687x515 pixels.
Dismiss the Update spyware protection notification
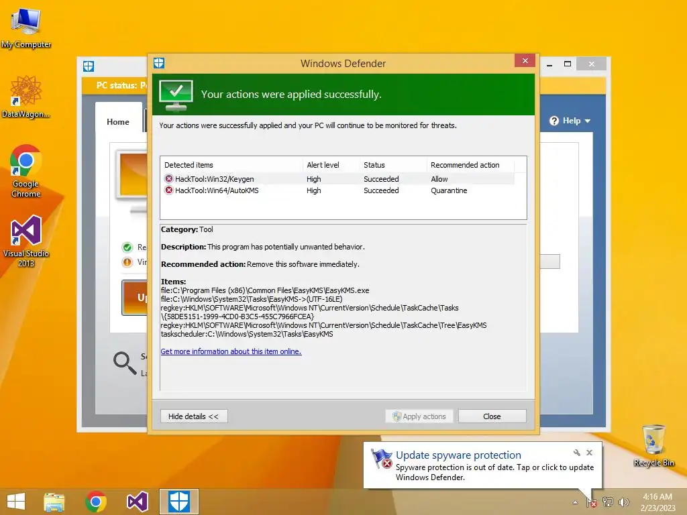coord(589,453)
